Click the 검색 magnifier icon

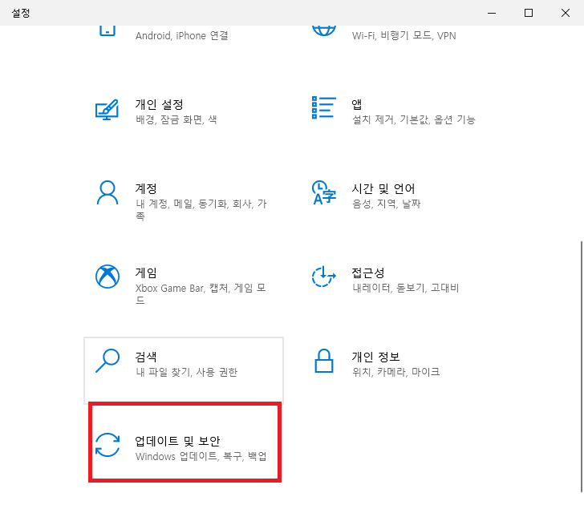point(107,360)
